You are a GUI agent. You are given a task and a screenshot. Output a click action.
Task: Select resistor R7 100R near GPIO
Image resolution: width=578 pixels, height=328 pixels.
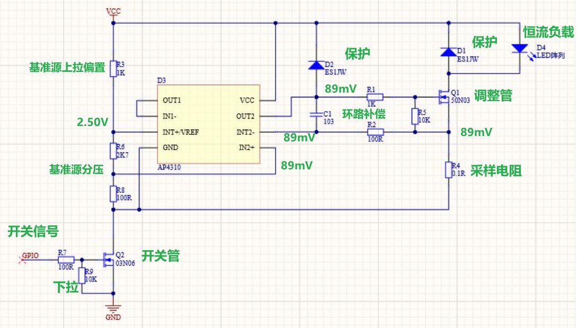click(x=66, y=260)
